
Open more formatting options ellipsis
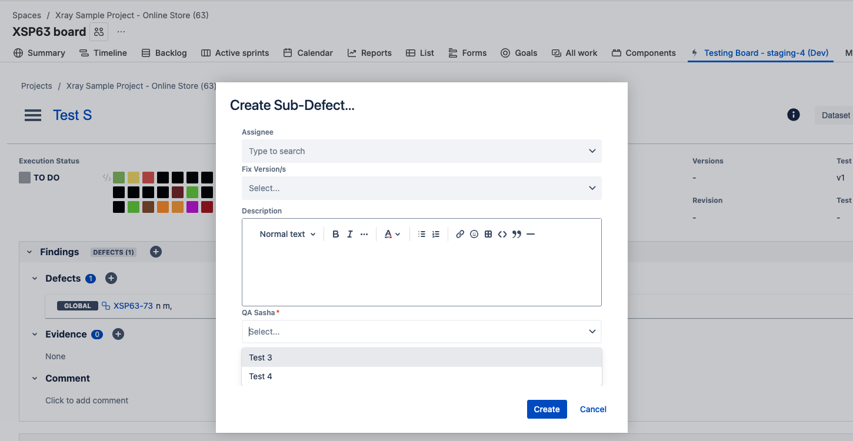pos(364,234)
